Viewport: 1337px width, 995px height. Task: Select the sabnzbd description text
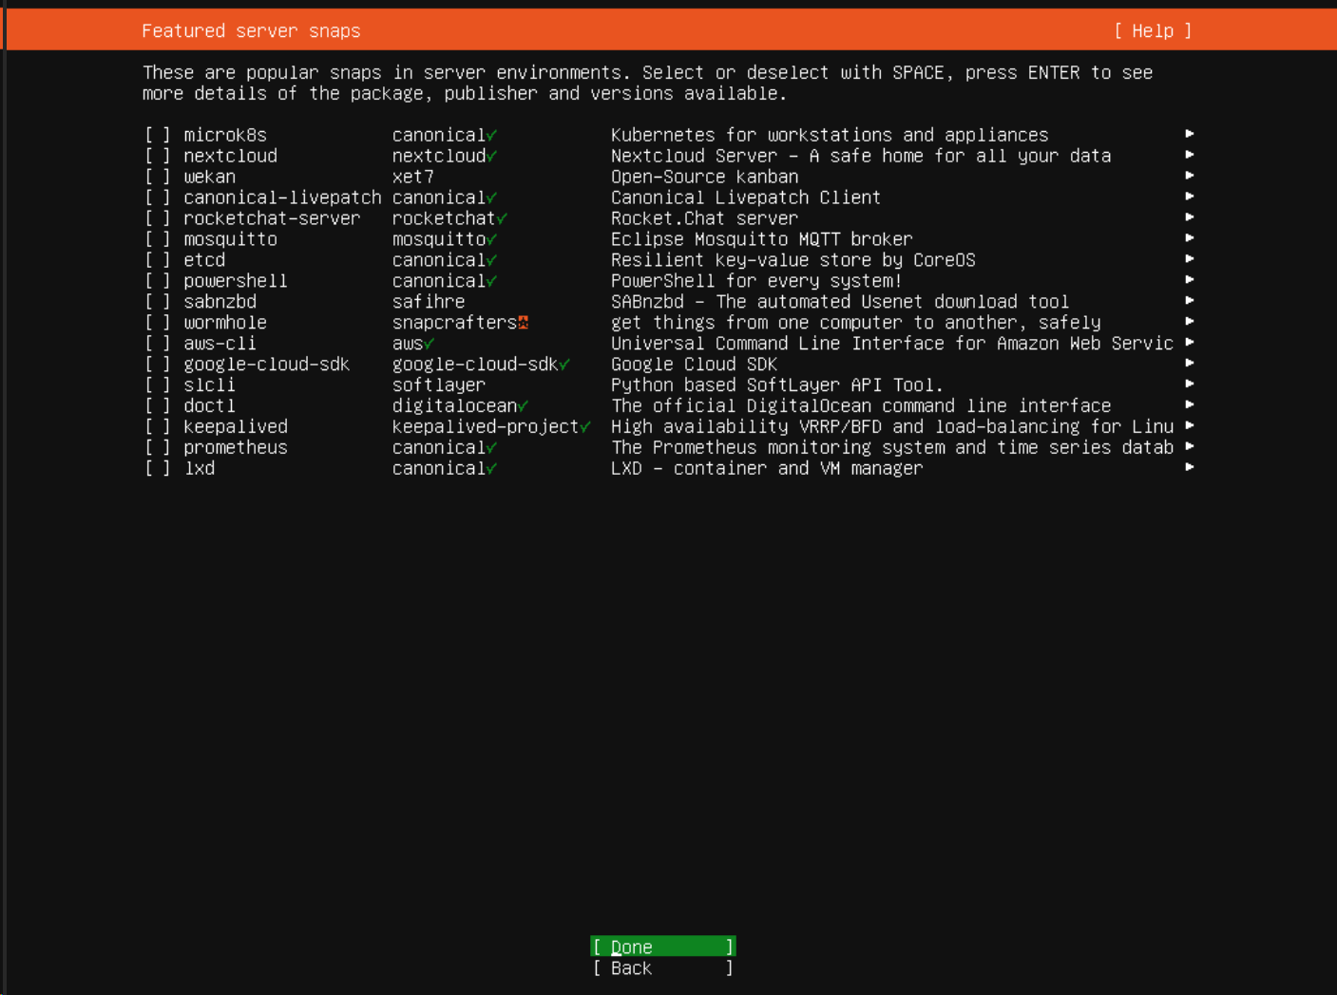click(839, 303)
